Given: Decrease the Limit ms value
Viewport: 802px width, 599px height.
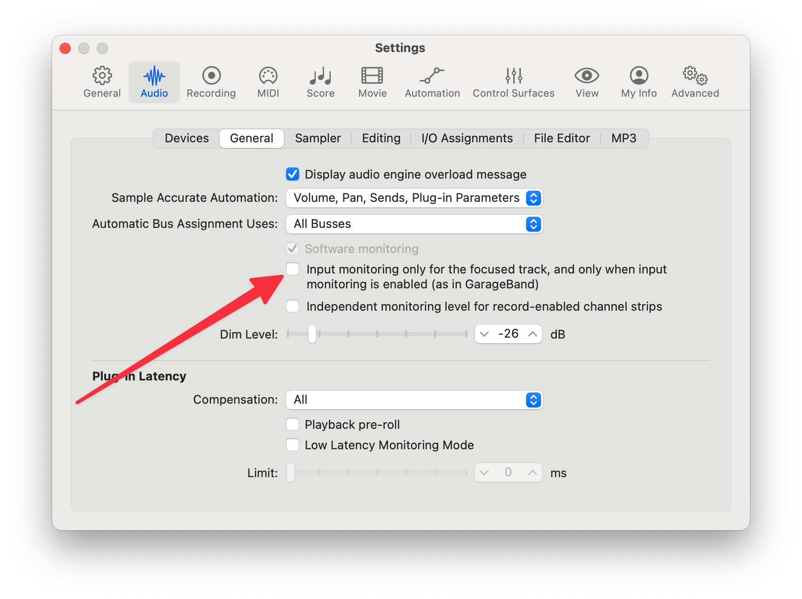Looking at the screenshot, I should point(484,473).
